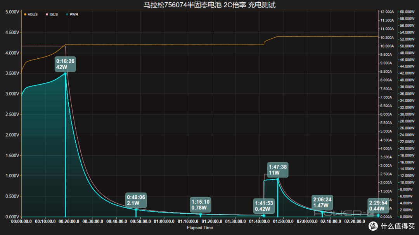Viewport: 419px width, 235px height.
Task: Click the IBUS pink legend swatch
Action: pos(47,14)
